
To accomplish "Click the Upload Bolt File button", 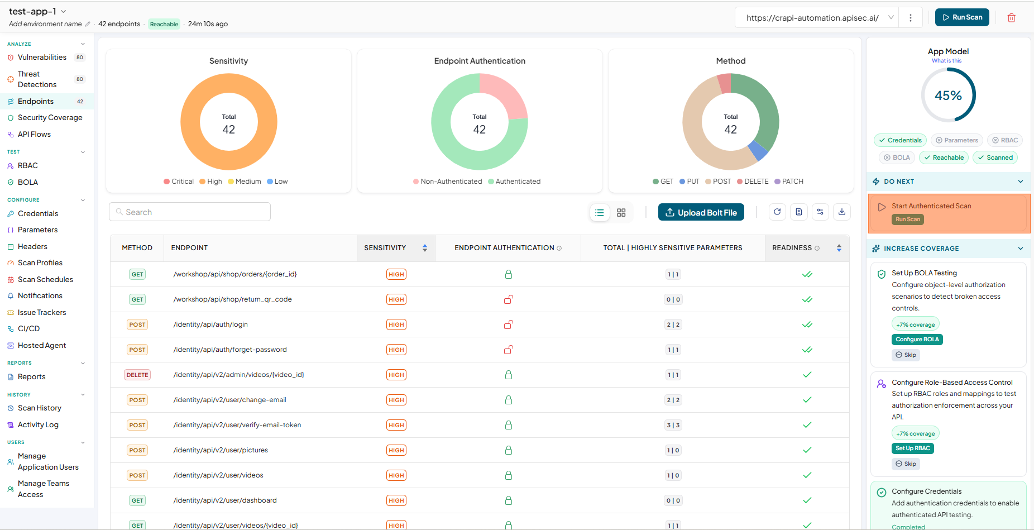I will (701, 212).
